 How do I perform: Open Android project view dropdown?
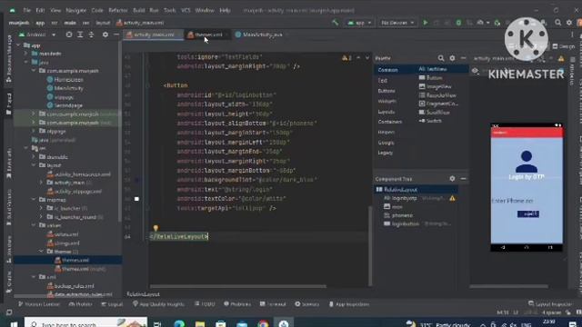point(37,35)
